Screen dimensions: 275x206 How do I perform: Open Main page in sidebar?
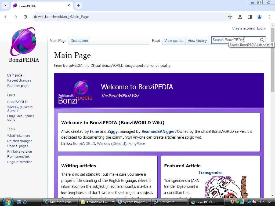coord(15,75)
